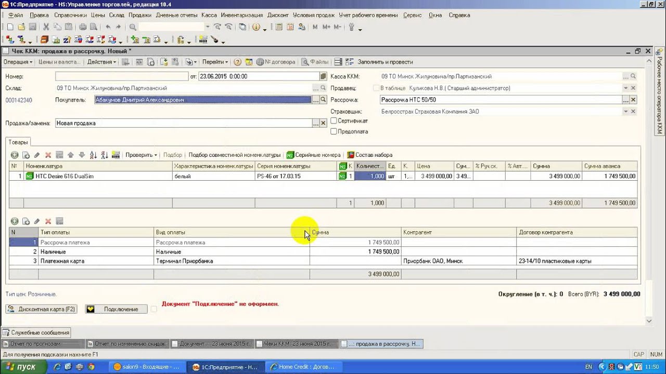Image resolution: width=666 pixels, height=374 pixels.
Task: Expand the Продавец dropdown arrow
Action: pyautogui.click(x=626, y=88)
